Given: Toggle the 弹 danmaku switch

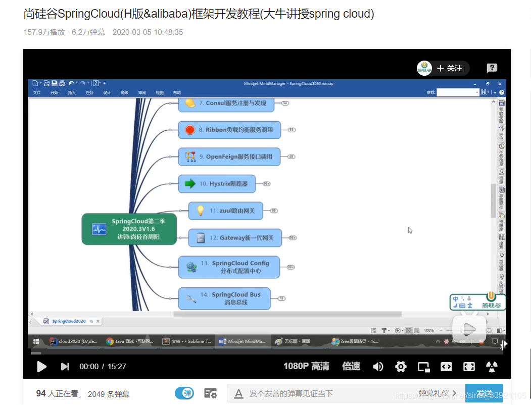Looking at the screenshot, I should [x=184, y=393].
